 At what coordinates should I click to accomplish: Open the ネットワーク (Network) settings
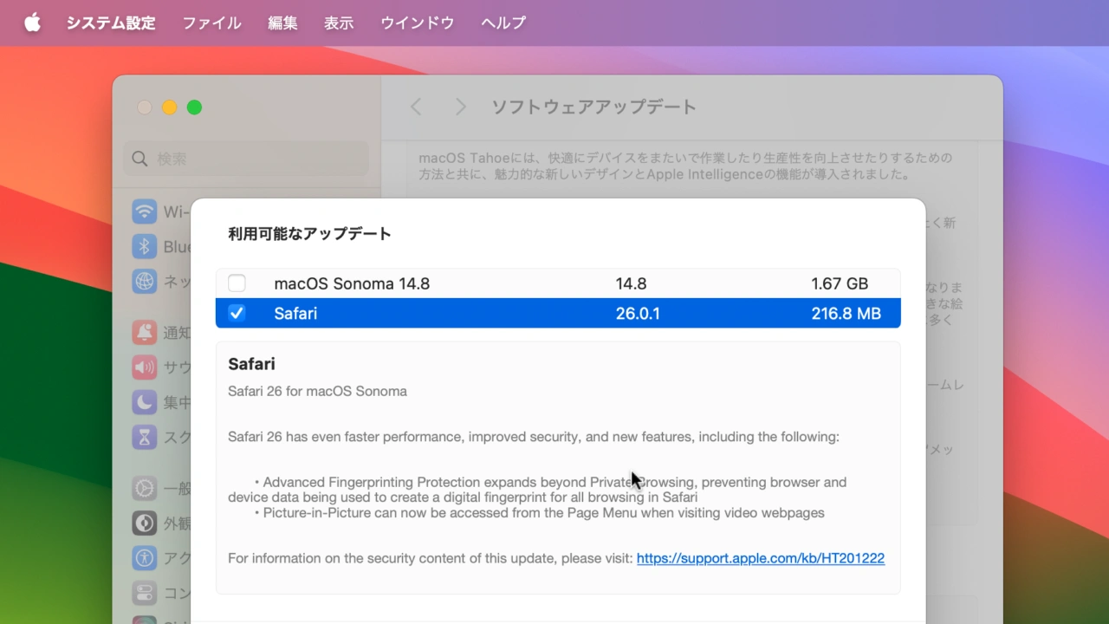(x=145, y=281)
